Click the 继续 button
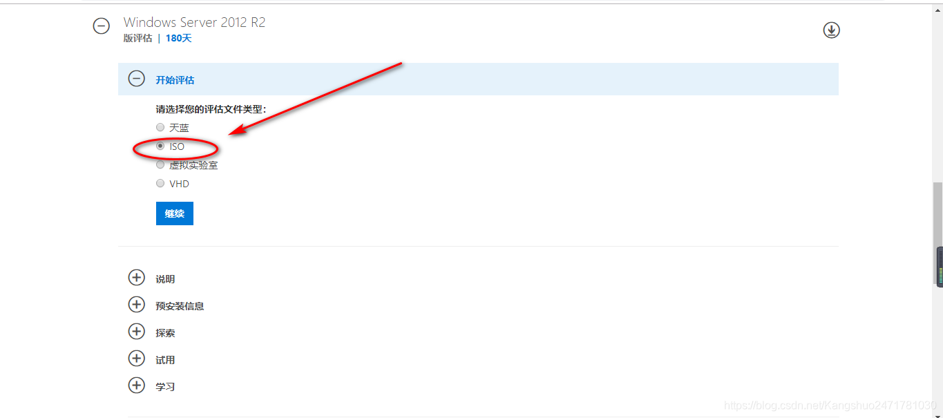 pyautogui.click(x=175, y=213)
